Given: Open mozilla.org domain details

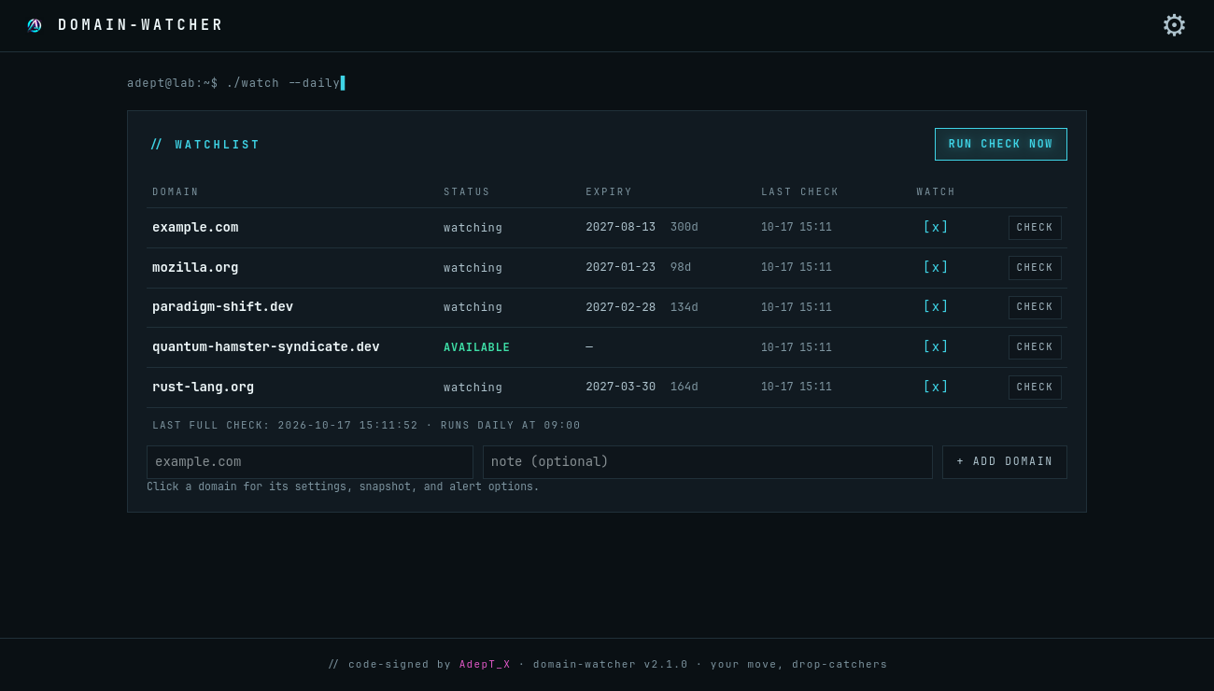Looking at the screenshot, I should click(195, 267).
